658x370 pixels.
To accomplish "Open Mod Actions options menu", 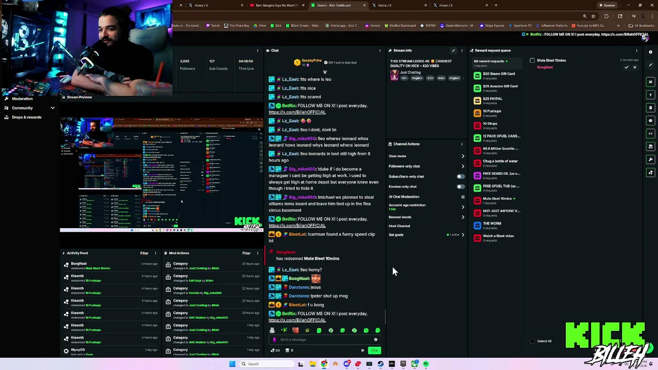I will 258,253.
